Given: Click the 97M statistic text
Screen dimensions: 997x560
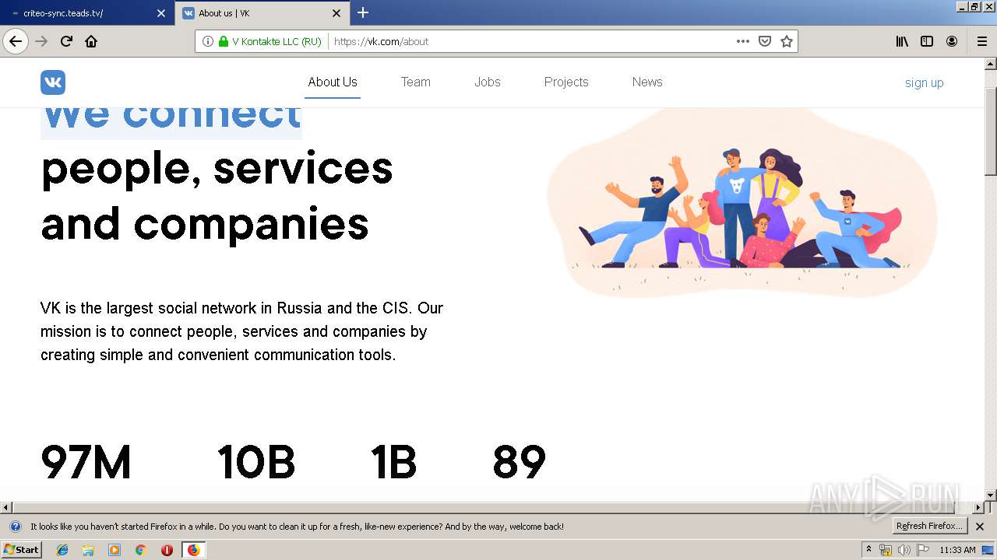Looking at the screenshot, I should point(86,462).
